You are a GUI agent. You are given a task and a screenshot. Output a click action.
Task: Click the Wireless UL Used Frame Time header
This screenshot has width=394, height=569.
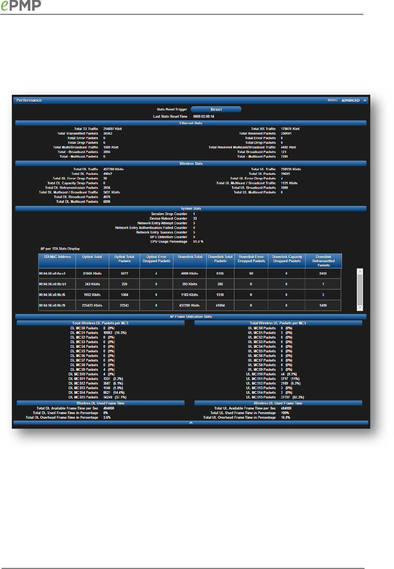[x=278, y=403]
